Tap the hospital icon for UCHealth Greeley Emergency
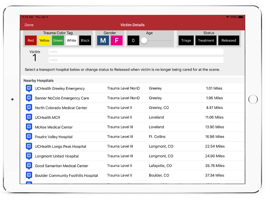The image size is (265, 199). click(x=29, y=88)
